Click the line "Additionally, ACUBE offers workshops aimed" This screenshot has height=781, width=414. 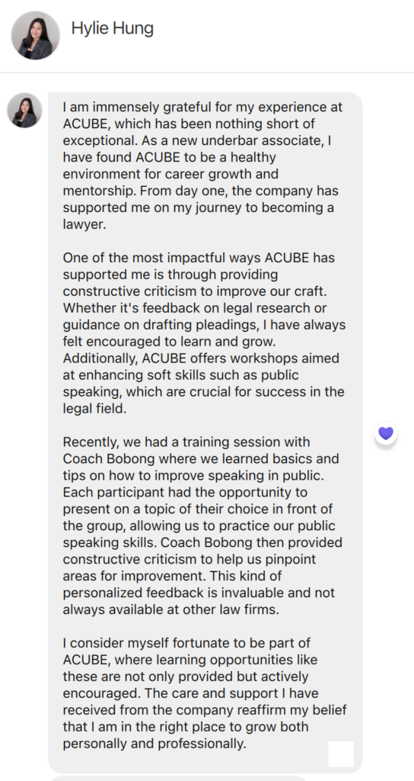(201, 358)
